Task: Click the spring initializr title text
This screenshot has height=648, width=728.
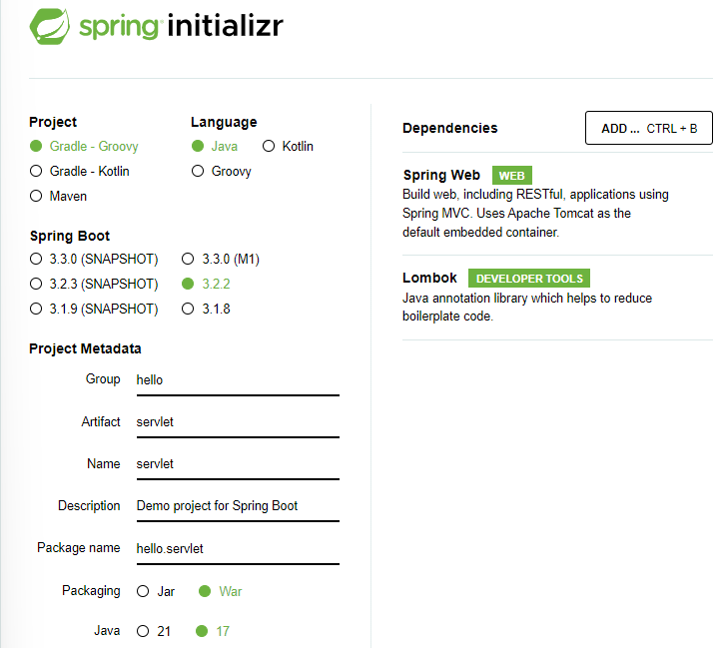Action: [181, 26]
